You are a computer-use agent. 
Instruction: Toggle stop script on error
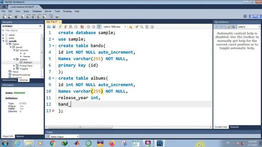click(x=82, y=27)
